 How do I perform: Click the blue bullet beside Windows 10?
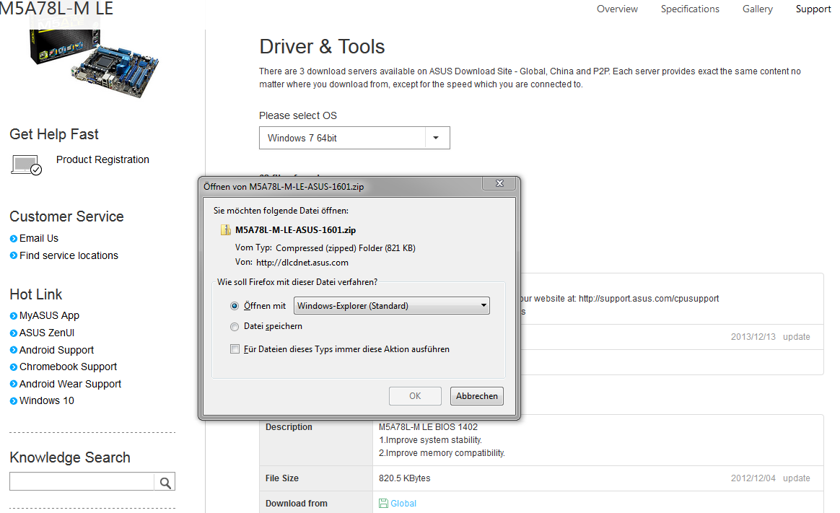click(14, 401)
